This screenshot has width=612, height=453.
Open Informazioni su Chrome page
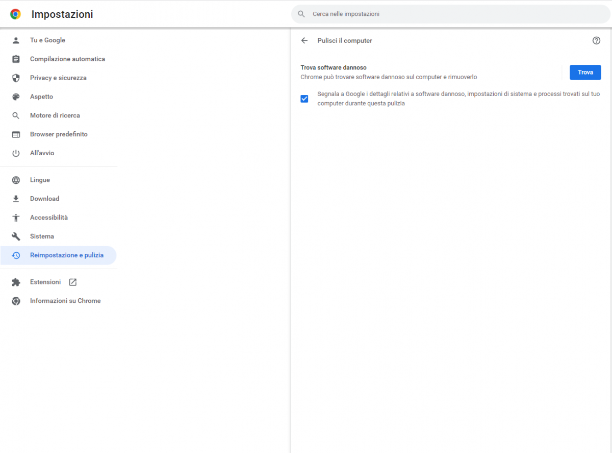(x=65, y=301)
